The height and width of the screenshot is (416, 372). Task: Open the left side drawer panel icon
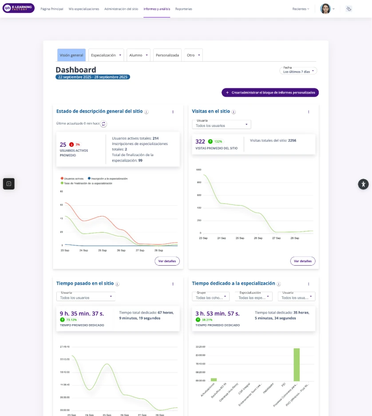tap(9, 184)
